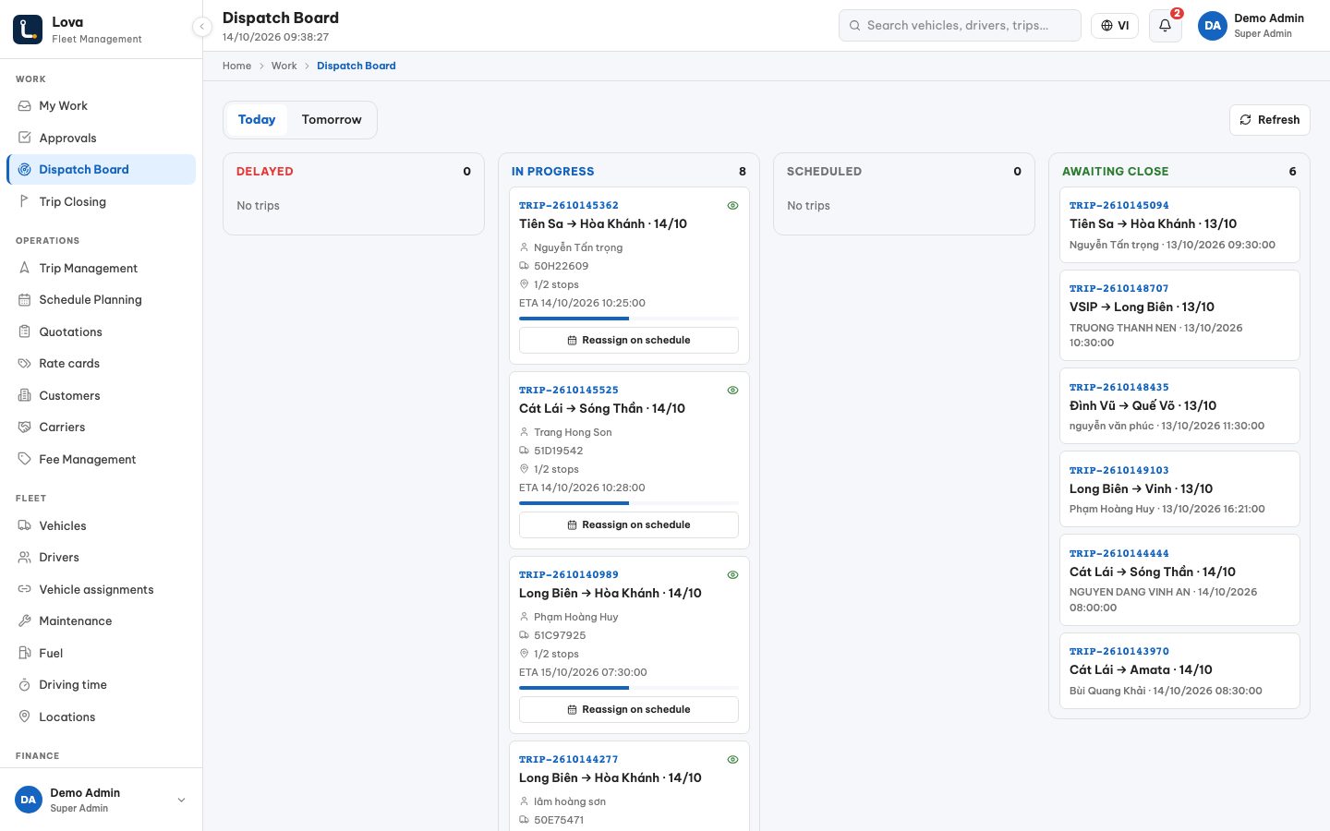
Task: Open Maintenance wrench icon
Action: tap(25, 620)
